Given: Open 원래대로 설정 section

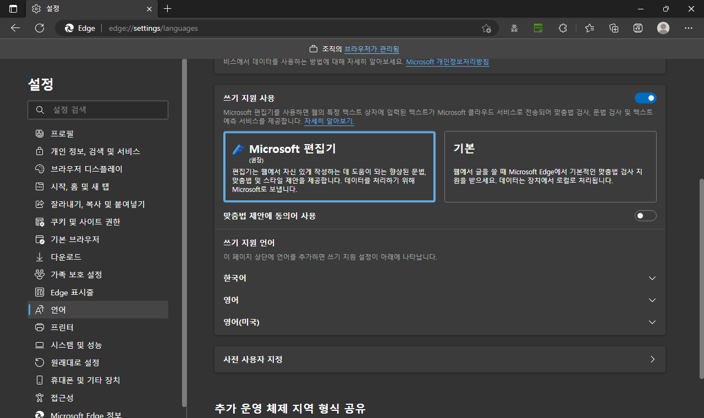Looking at the screenshot, I should coord(98,362).
